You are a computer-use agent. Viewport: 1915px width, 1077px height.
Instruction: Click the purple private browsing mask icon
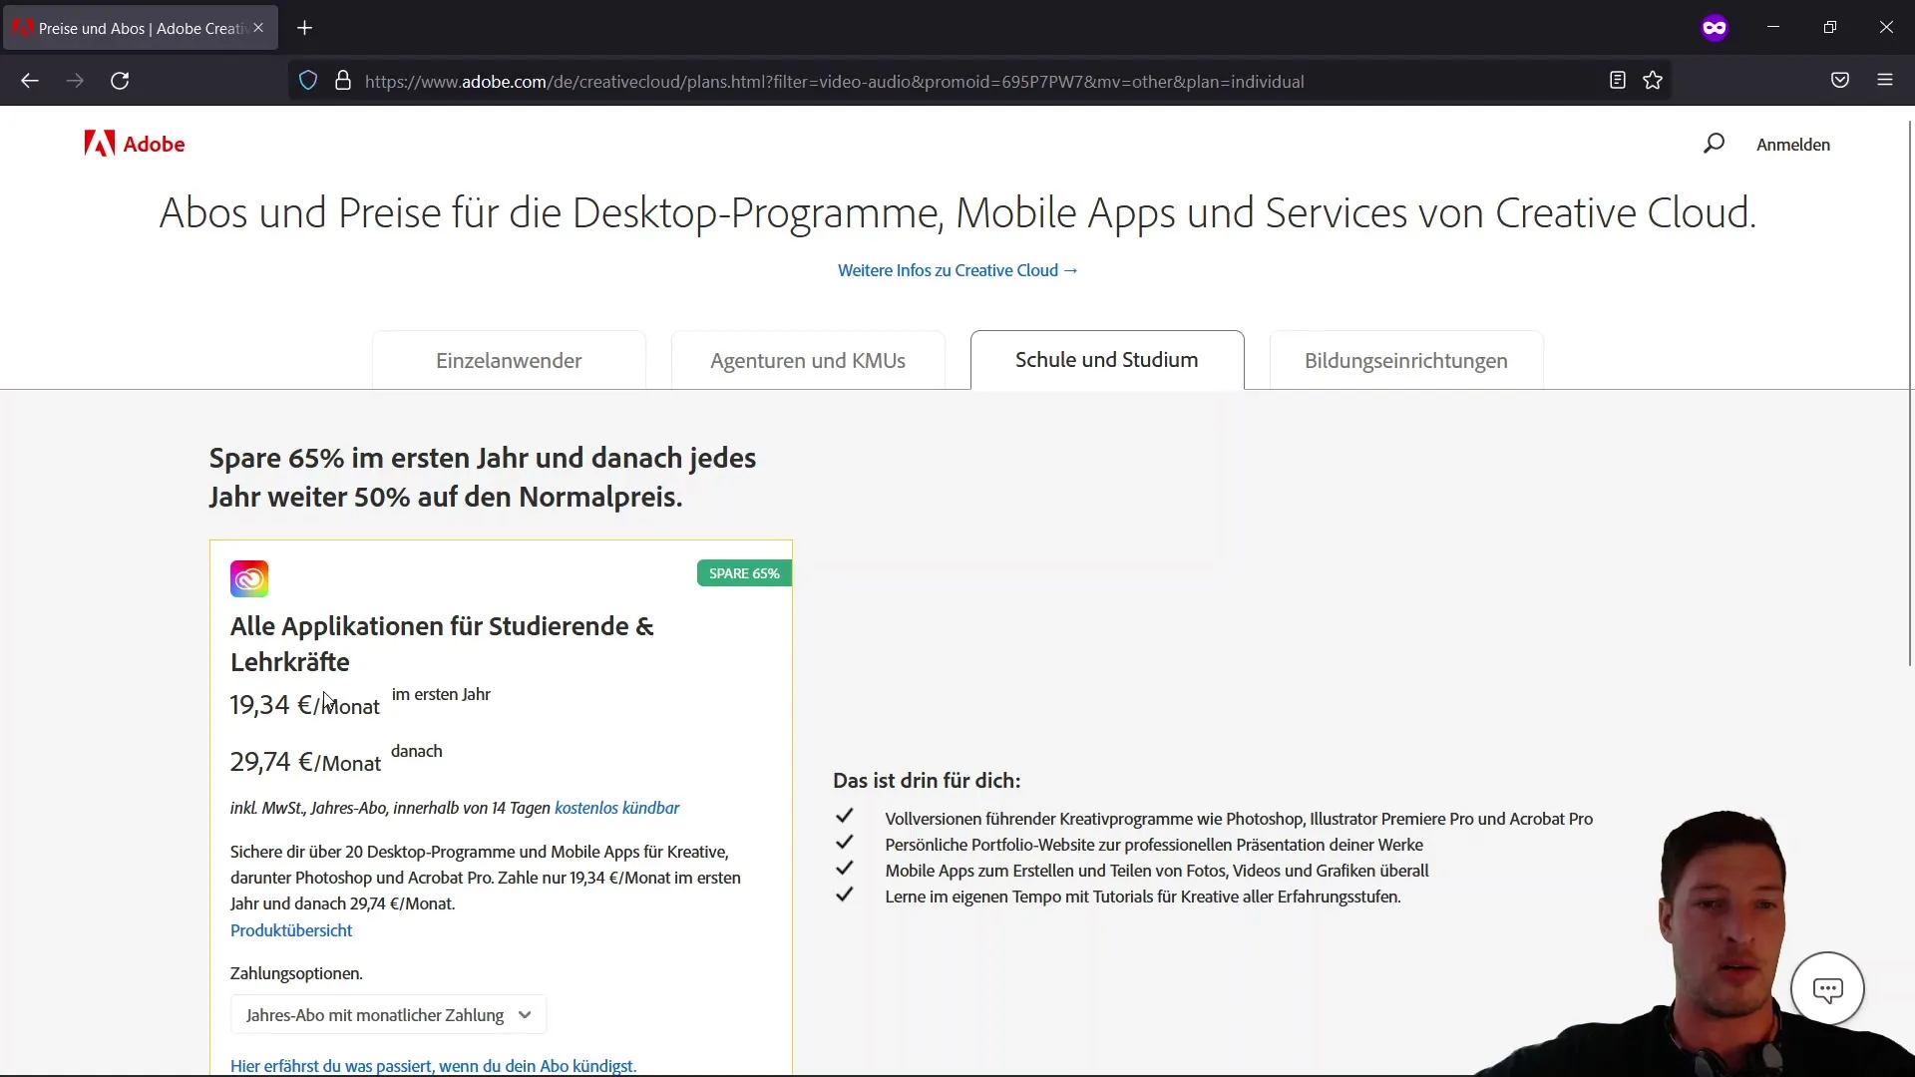pyautogui.click(x=1715, y=28)
